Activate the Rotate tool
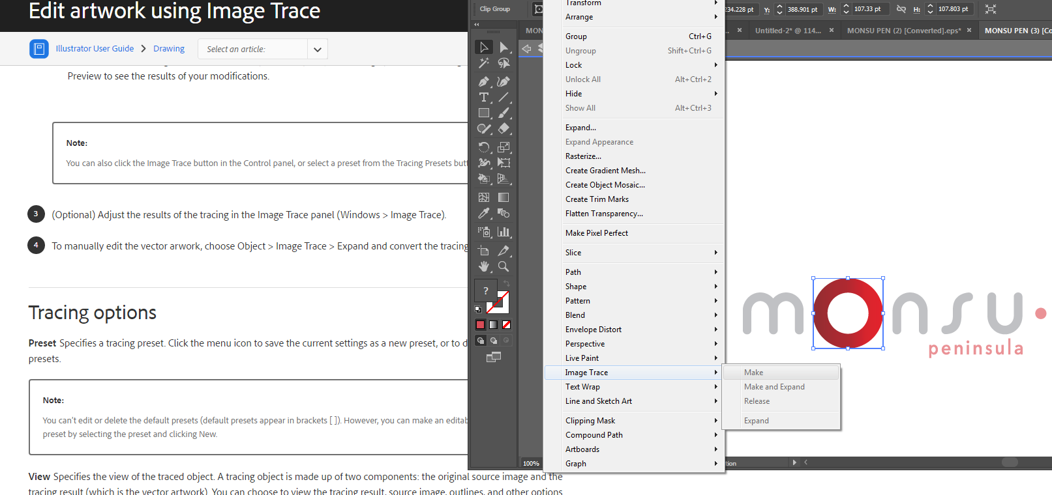 pos(484,147)
